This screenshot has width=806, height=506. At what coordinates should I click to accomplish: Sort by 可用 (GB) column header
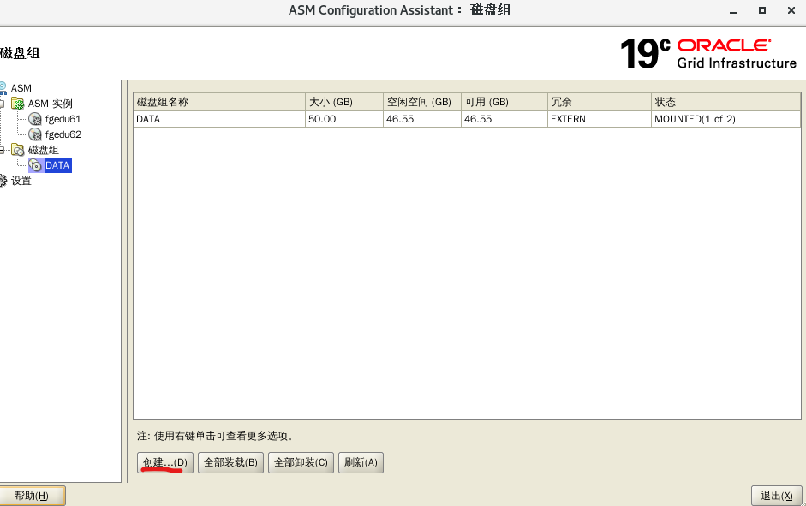pos(504,102)
